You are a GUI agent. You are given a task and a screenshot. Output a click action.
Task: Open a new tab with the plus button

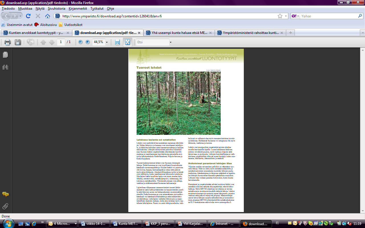(291, 33)
